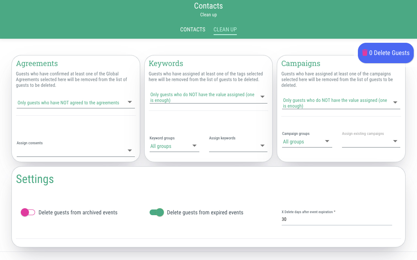This screenshot has height=260, width=417.
Task: Open the All groups dropdown under Keyword groups
Action: click(174, 146)
